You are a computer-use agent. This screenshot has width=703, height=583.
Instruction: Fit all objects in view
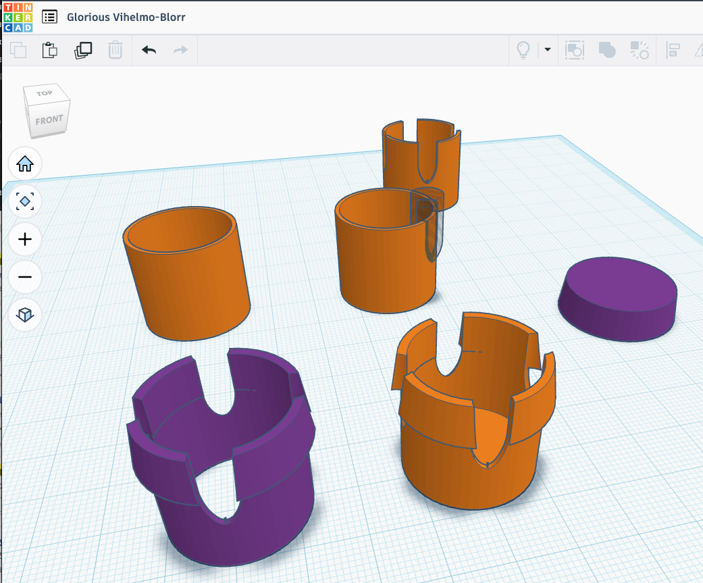click(x=25, y=201)
